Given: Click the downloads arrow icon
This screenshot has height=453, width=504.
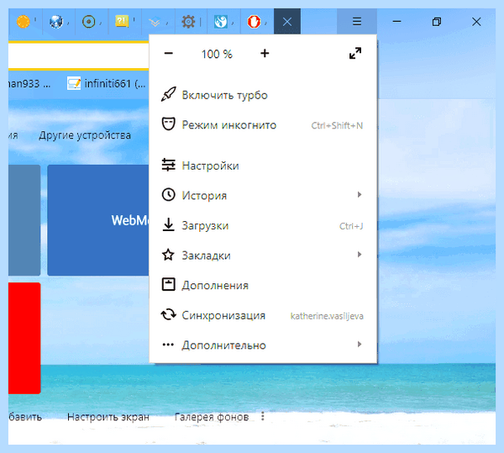Looking at the screenshot, I should click(169, 224).
